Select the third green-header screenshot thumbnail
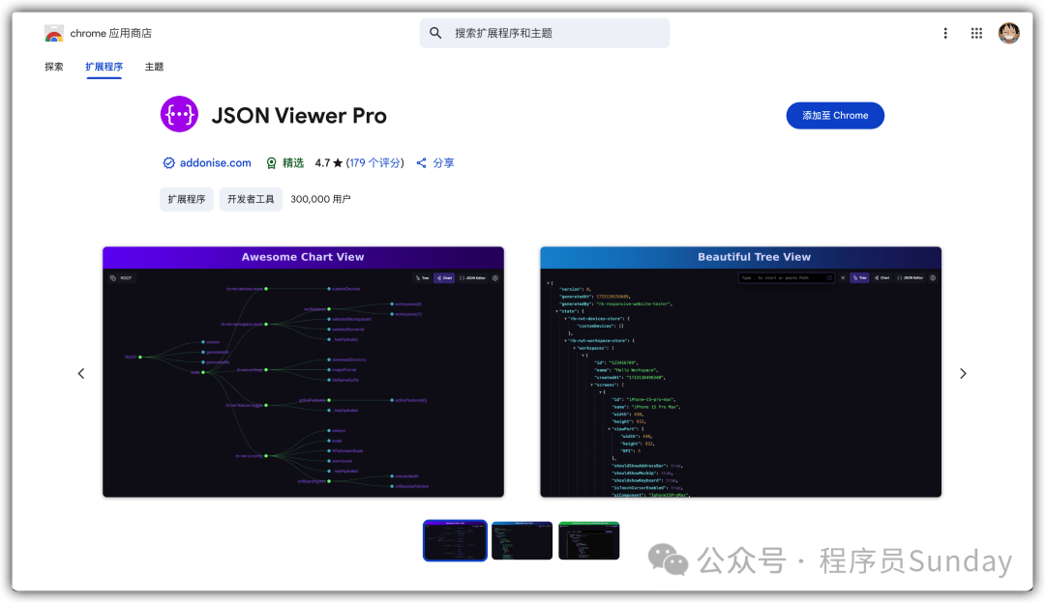 [x=588, y=540]
